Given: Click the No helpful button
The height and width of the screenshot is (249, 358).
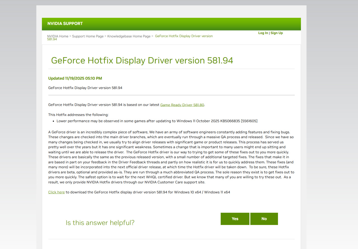Looking at the screenshot, I should click(x=264, y=219).
